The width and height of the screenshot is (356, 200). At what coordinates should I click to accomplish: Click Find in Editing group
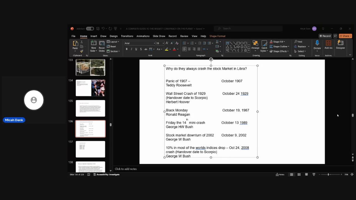298,42
